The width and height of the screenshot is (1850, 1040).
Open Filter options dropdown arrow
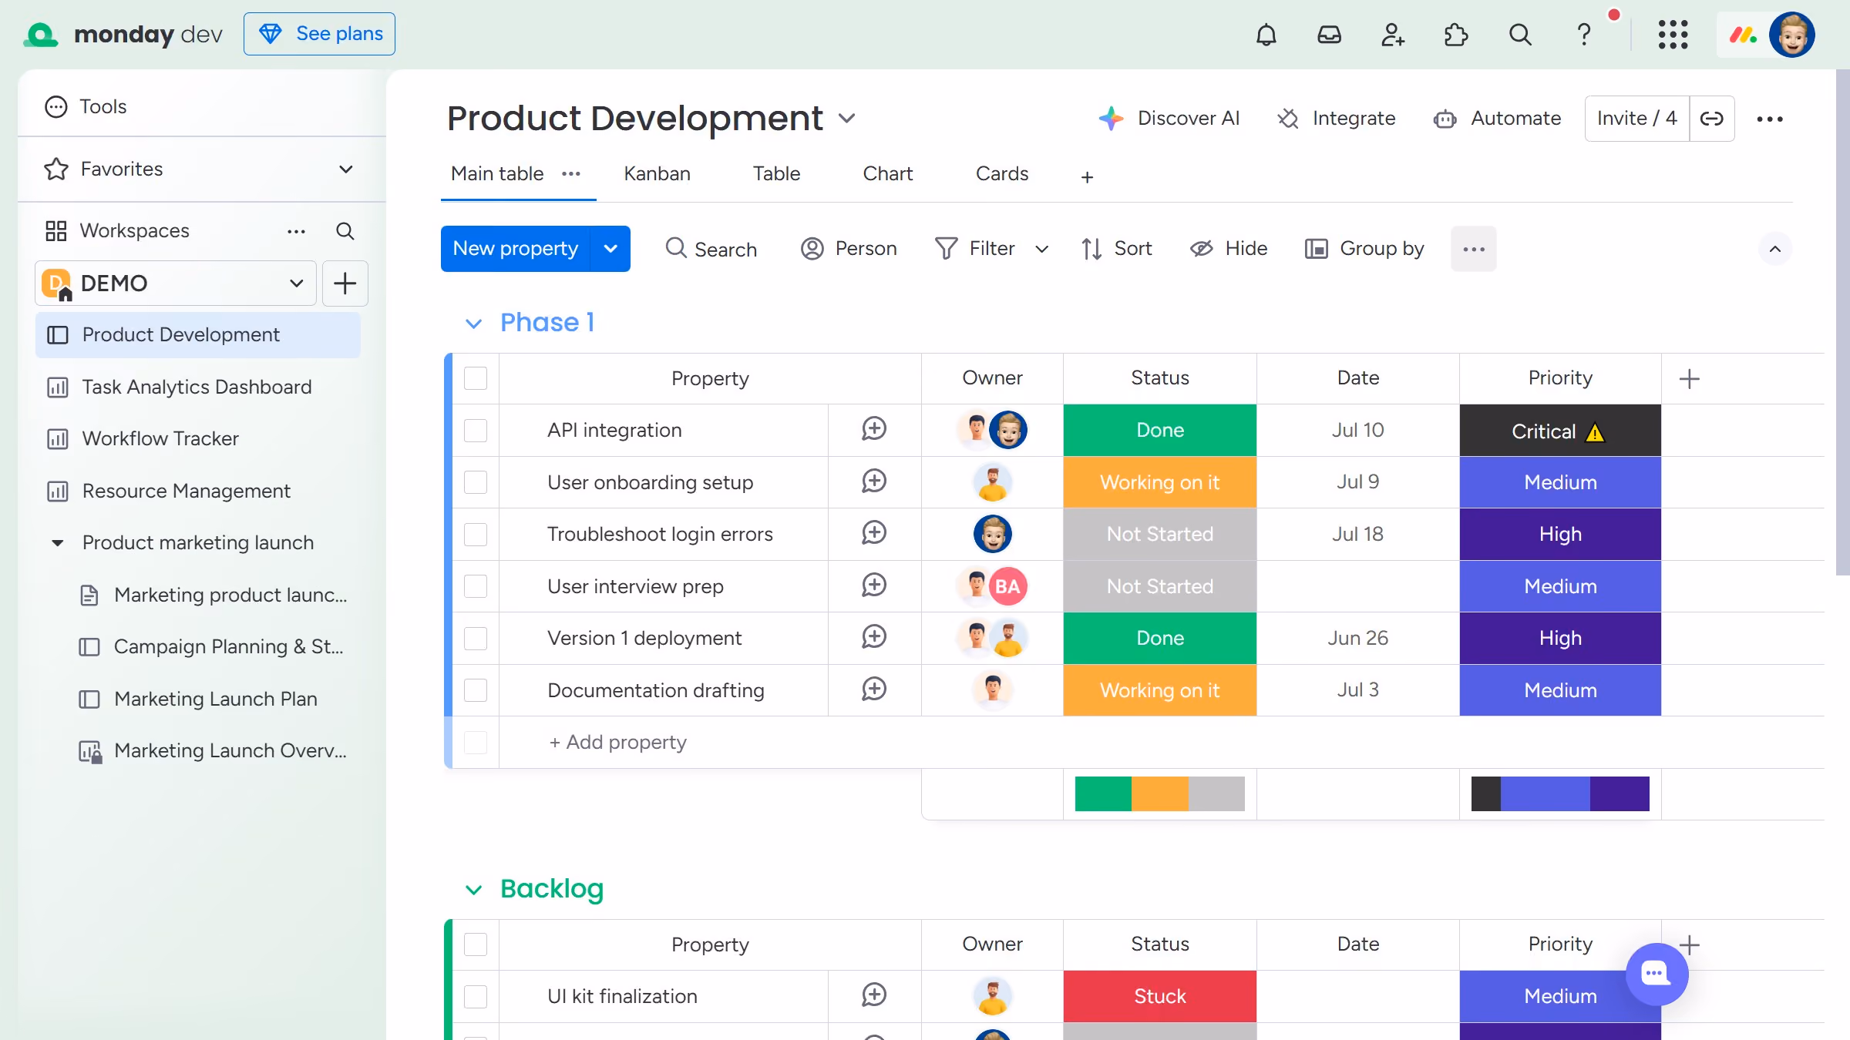(x=1041, y=249)
